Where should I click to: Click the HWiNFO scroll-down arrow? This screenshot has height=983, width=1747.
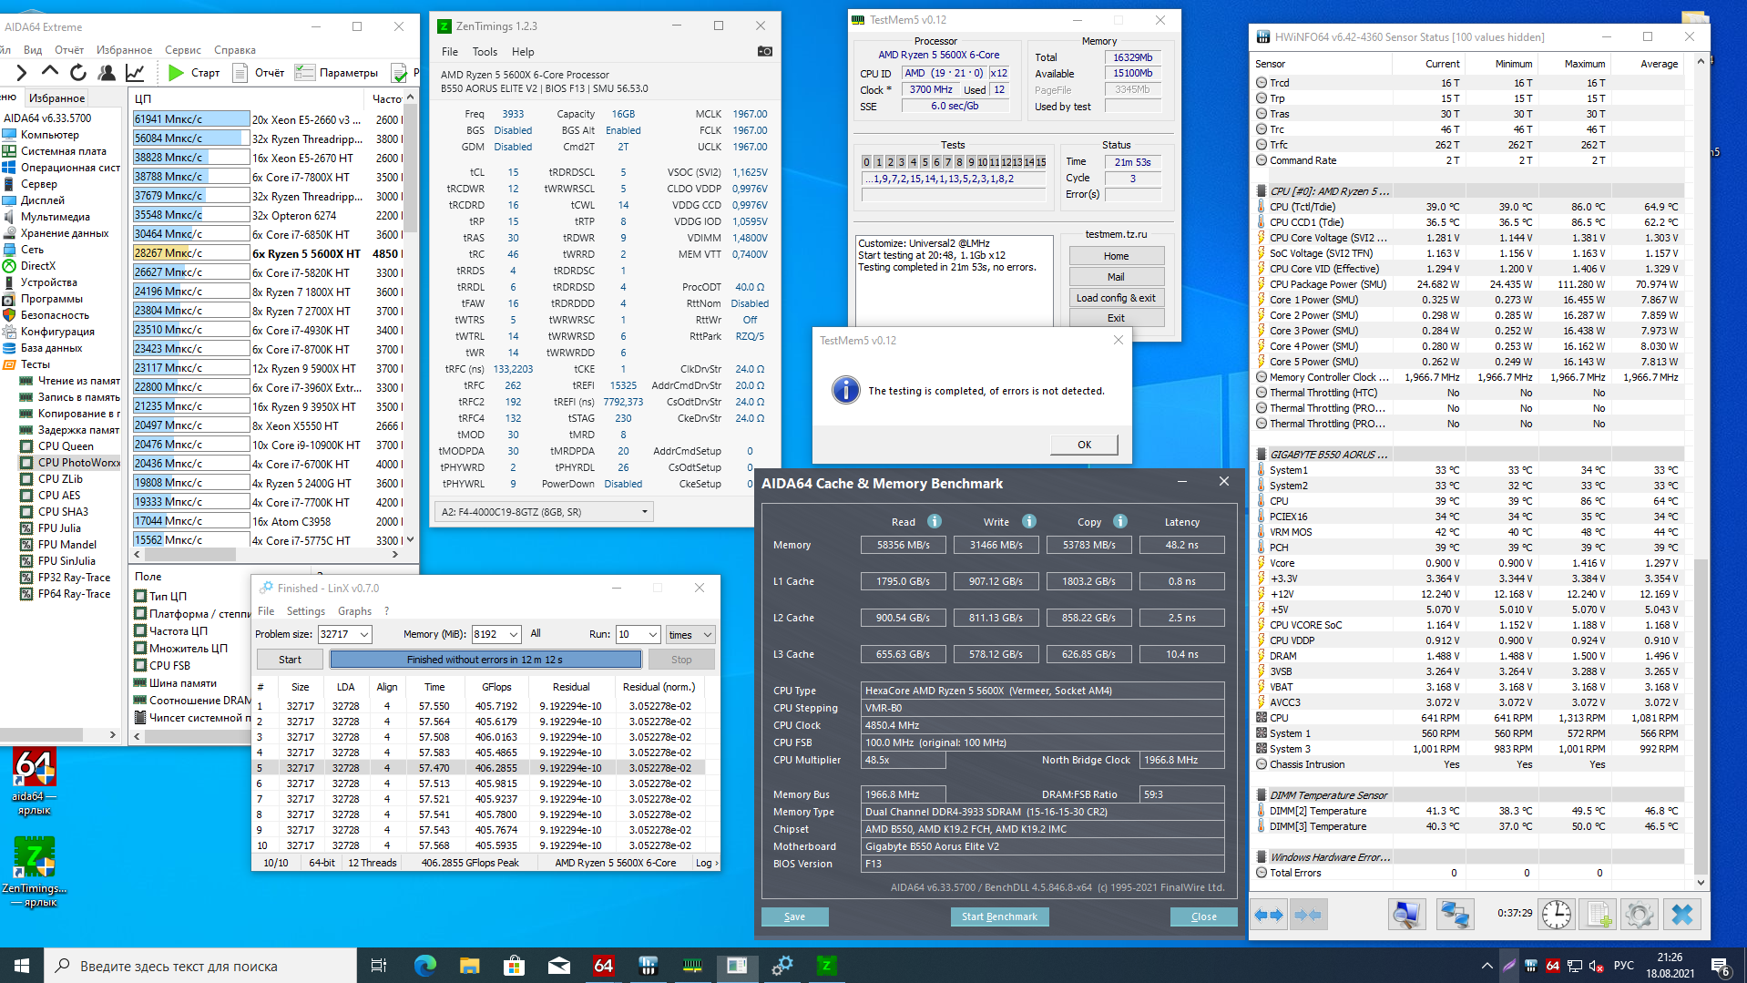click(1700, 883)
